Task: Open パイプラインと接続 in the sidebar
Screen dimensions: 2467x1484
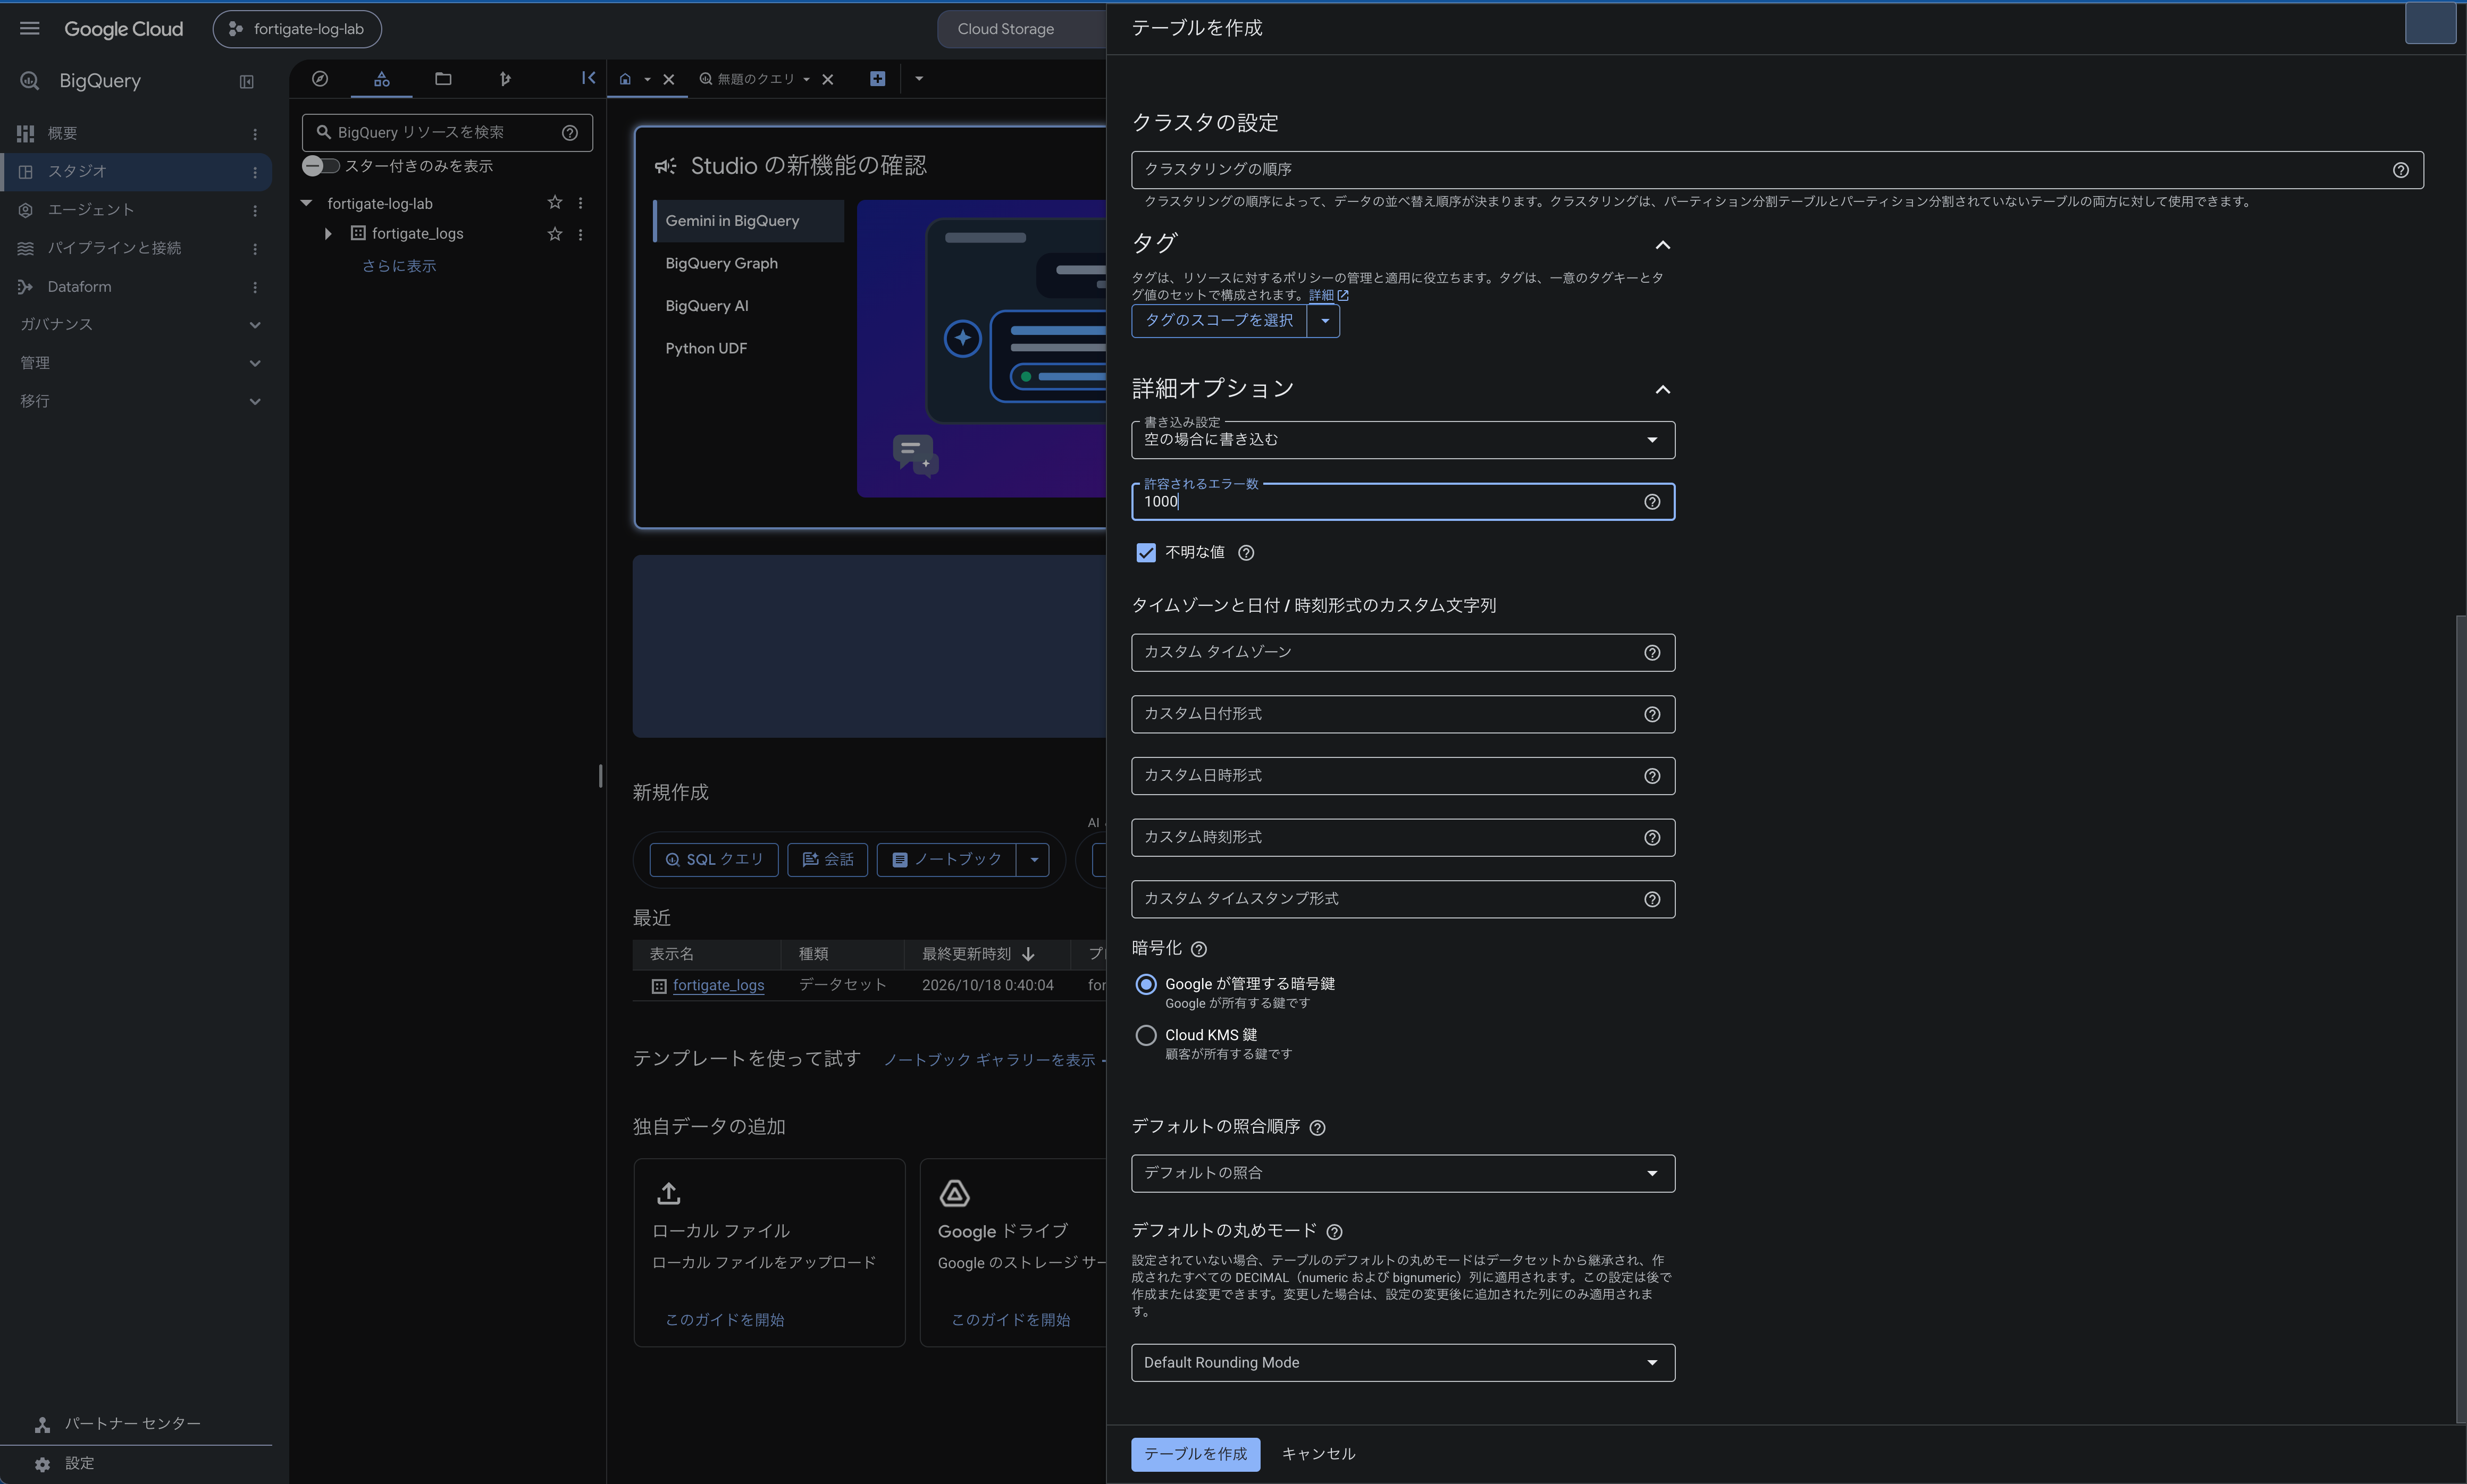Action: [x=114, y=248]
